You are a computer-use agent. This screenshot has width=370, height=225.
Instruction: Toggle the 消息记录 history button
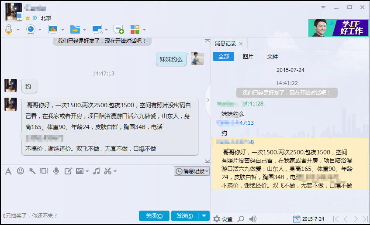(x=192, y=171)
